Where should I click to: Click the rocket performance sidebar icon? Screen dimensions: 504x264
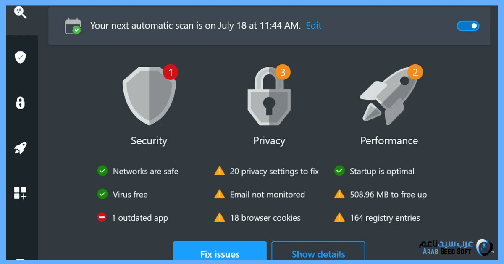tap(20, 148)
